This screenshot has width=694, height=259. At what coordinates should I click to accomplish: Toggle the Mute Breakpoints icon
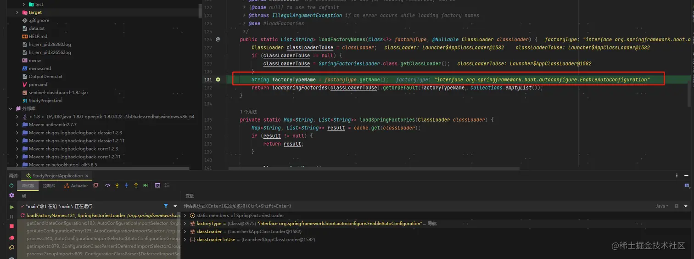pyautogui.click(x=11, y=248)
